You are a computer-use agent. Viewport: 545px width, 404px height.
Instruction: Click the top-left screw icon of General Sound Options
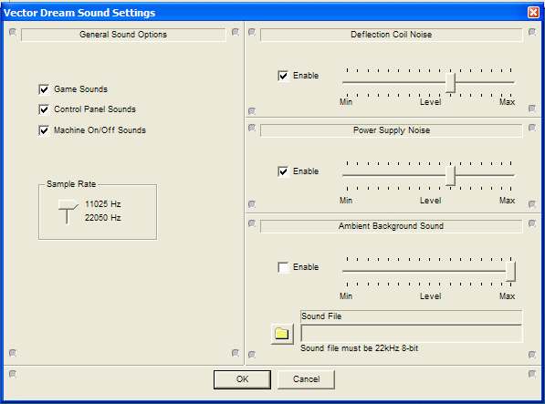coord(13,32)
